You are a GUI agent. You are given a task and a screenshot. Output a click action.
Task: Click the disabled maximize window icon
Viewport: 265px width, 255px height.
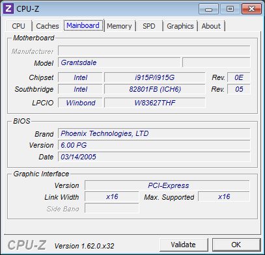(x=230, y=9)
